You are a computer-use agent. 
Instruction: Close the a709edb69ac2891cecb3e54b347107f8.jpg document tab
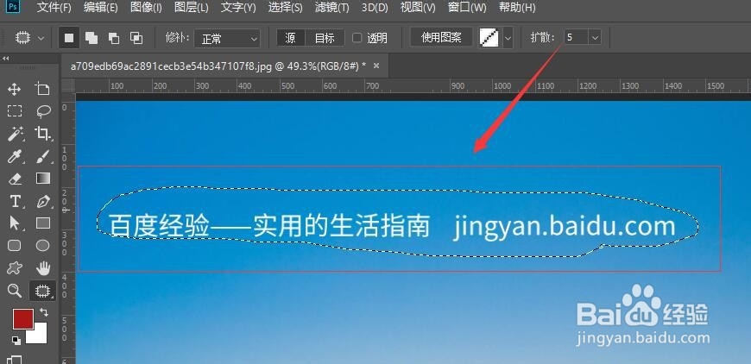(x=376, y=66)
